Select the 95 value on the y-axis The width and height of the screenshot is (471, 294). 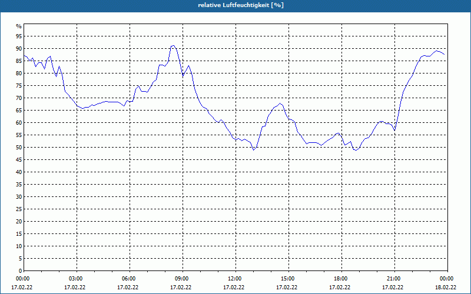[19, 36]
